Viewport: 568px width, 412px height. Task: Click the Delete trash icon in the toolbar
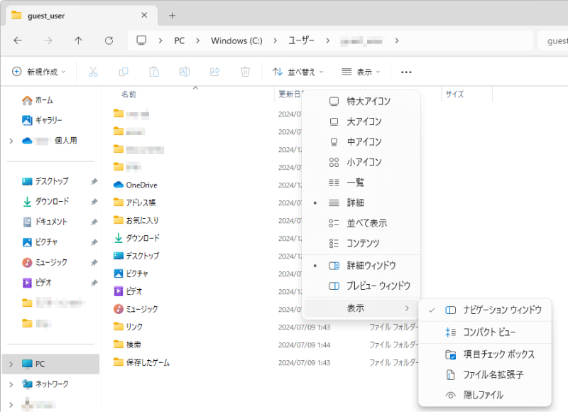(x=244, y=71)
